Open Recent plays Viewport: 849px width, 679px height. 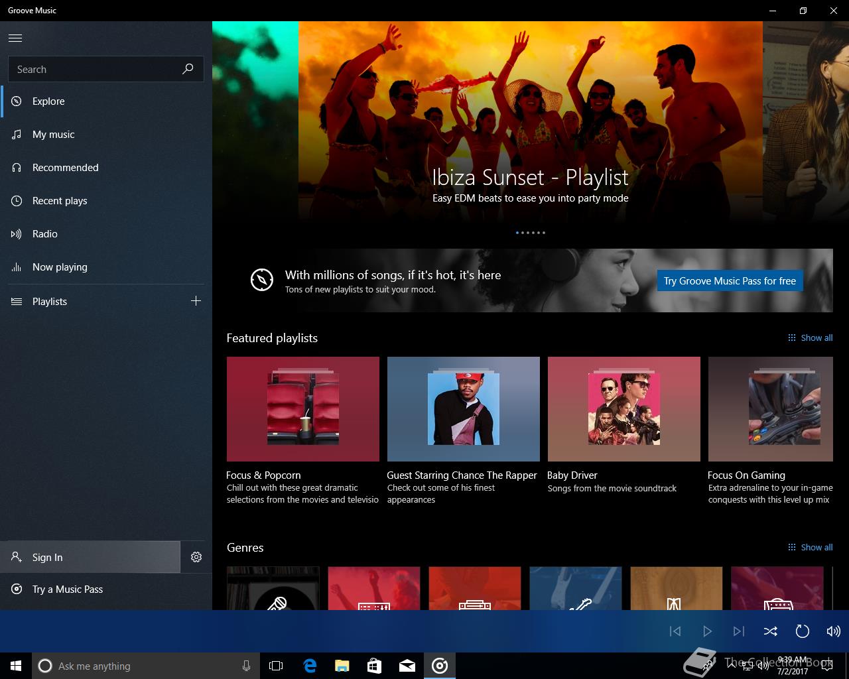click(x=106, y=201)
